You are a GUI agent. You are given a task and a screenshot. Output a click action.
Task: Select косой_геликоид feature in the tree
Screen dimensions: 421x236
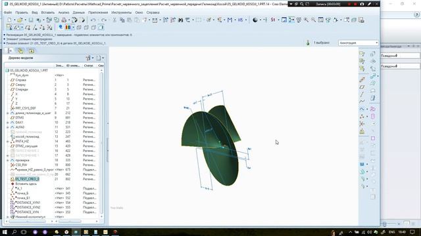tap(27, 136)
